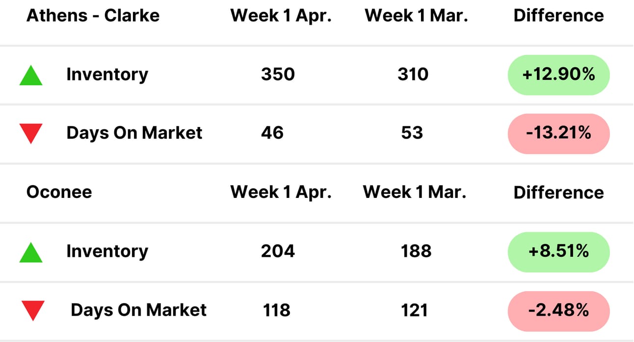Click green up triangle beside Oconee Inventory
634x342 pixels.
[x=31, y=252]
